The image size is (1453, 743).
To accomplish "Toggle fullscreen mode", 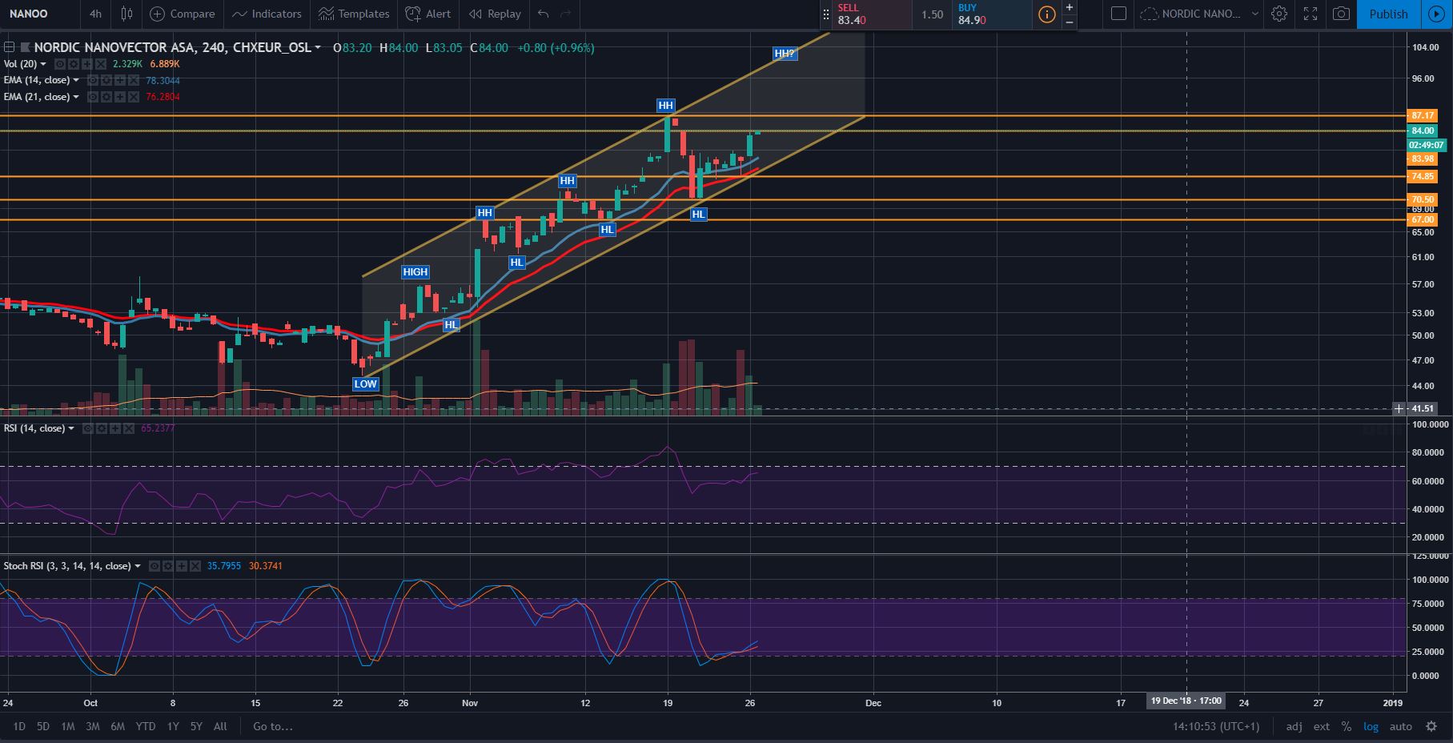I will click(1311, 14).
